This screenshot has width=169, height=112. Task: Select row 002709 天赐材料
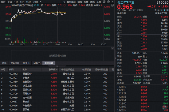57,94
